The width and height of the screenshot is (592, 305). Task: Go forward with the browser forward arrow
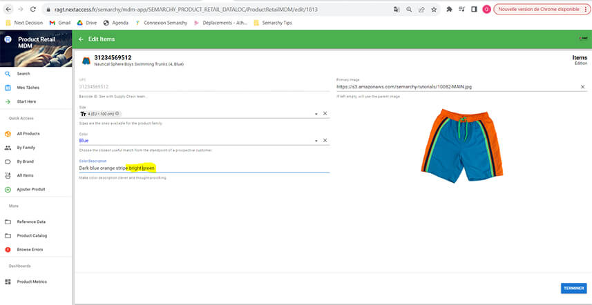click(21, 10)
